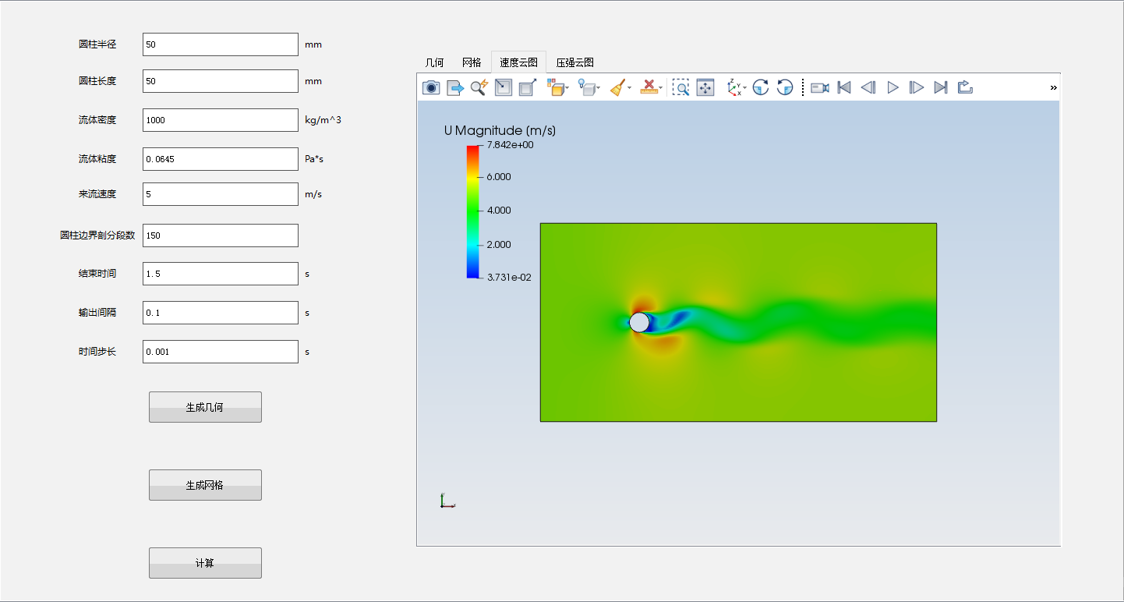Click the 2.000 legend tick label

tap(499, 245)
